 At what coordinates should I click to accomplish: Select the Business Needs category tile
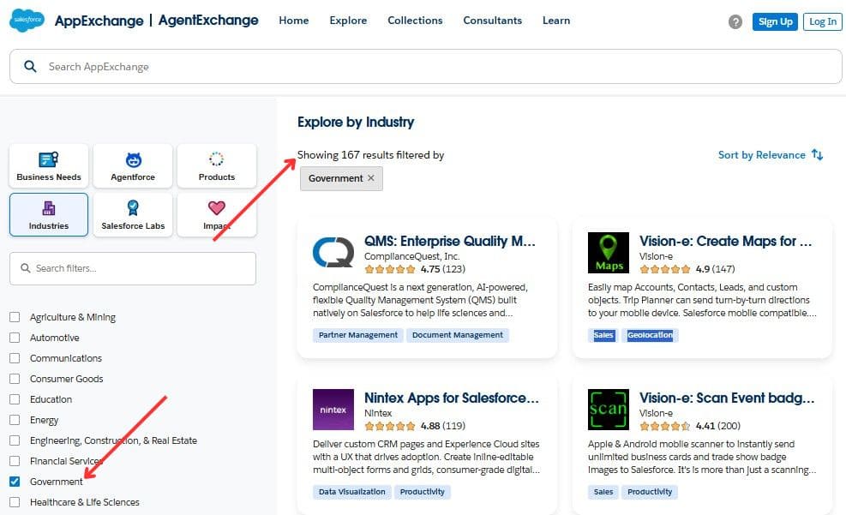(49, 166)
